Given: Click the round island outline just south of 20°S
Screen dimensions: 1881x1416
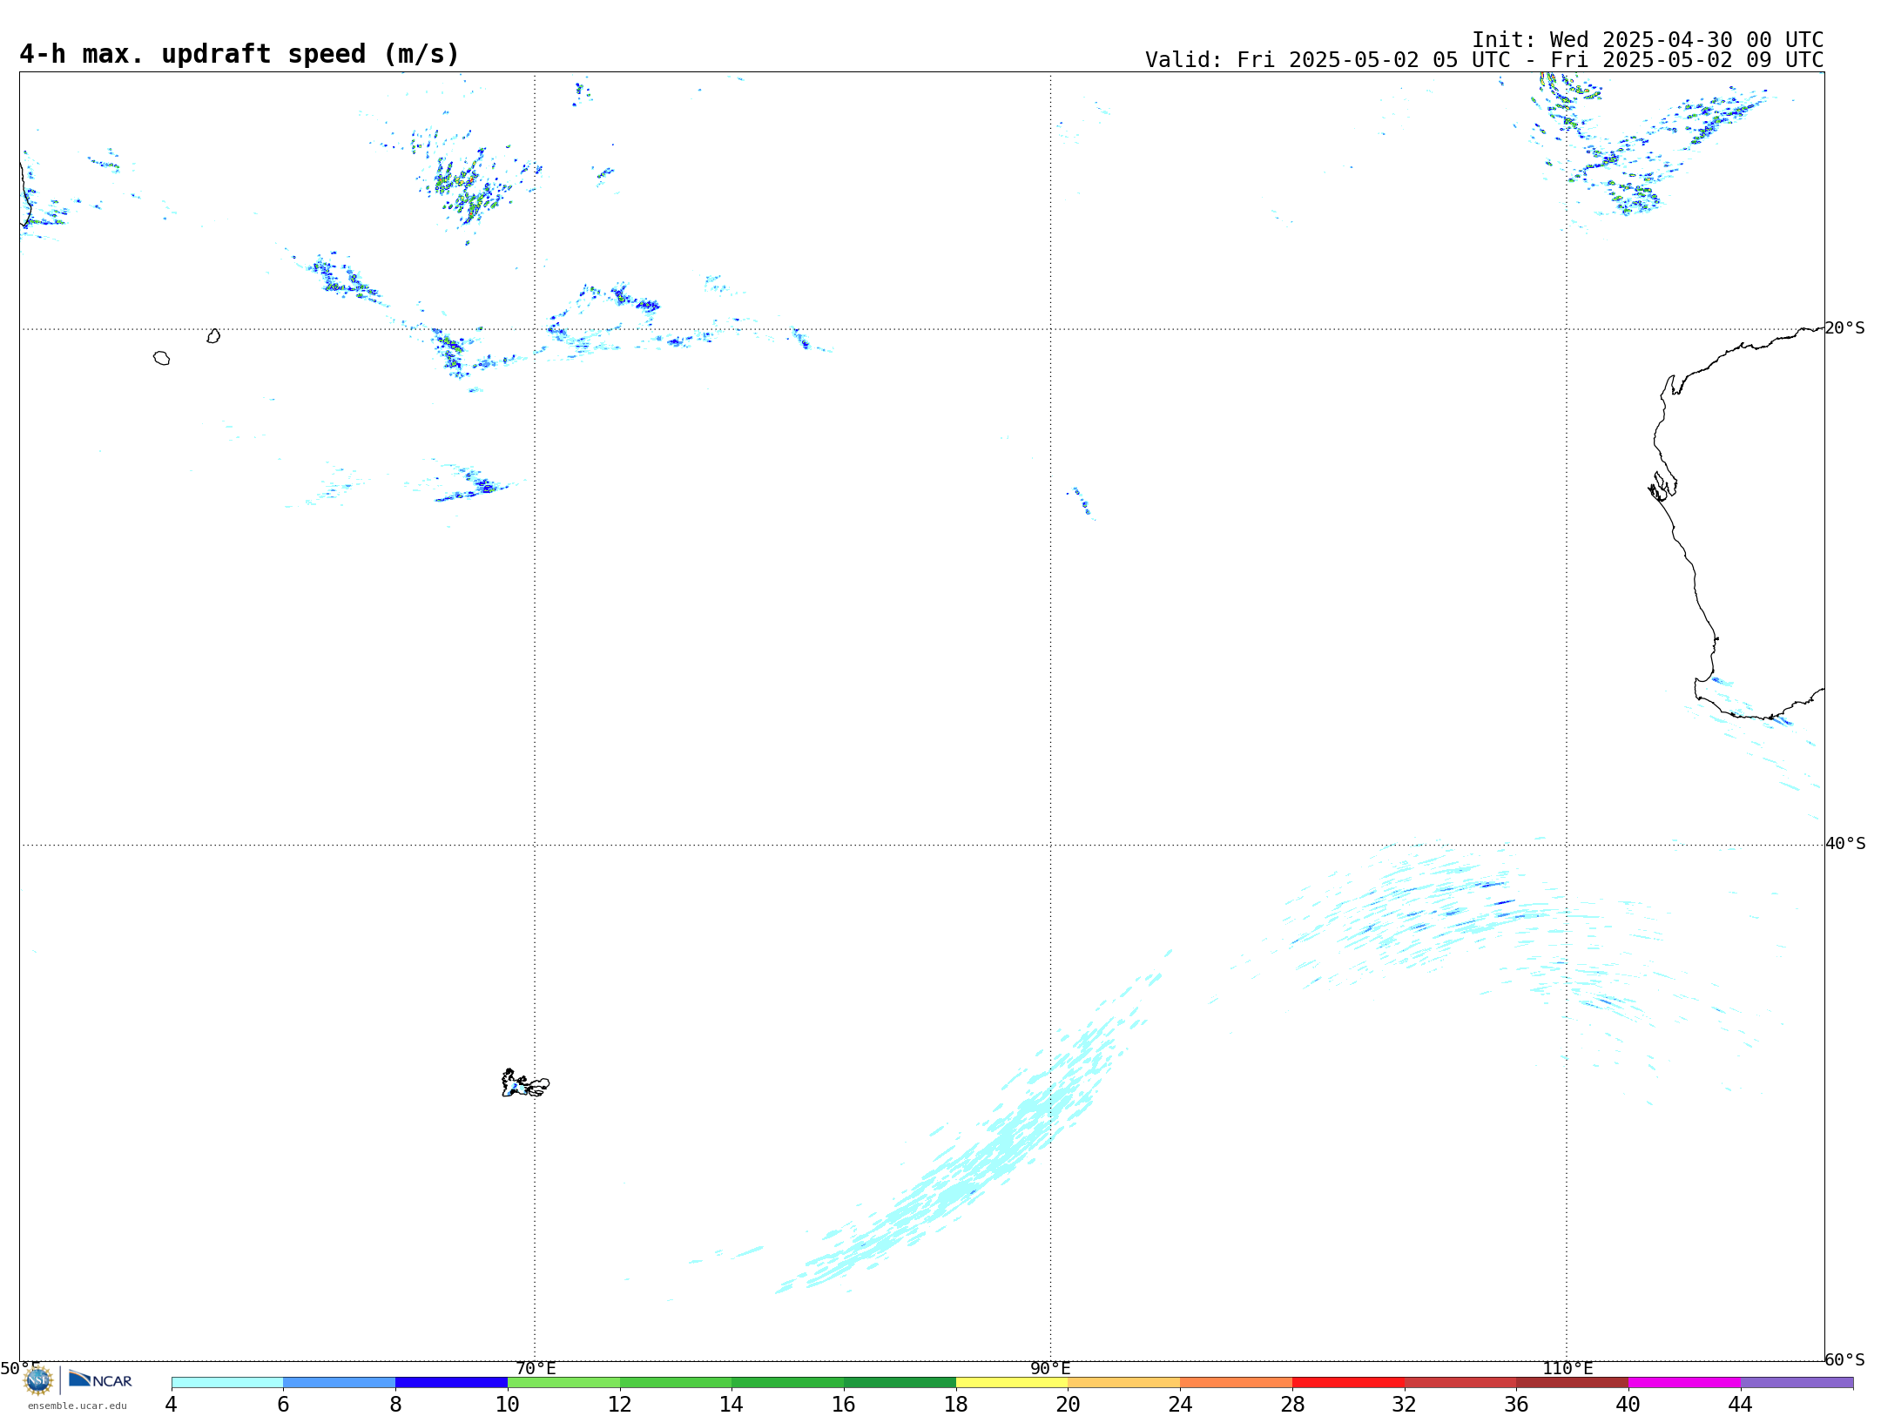Looking at the screenshot, I should 162,358.
